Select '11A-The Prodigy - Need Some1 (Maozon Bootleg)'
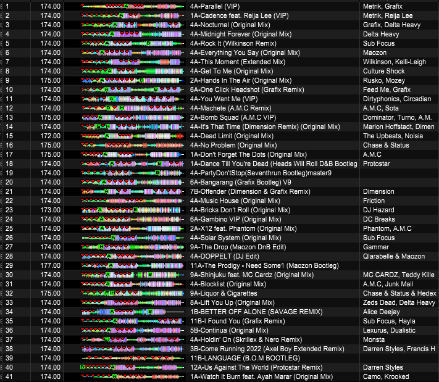 click(x=264, y=265)
